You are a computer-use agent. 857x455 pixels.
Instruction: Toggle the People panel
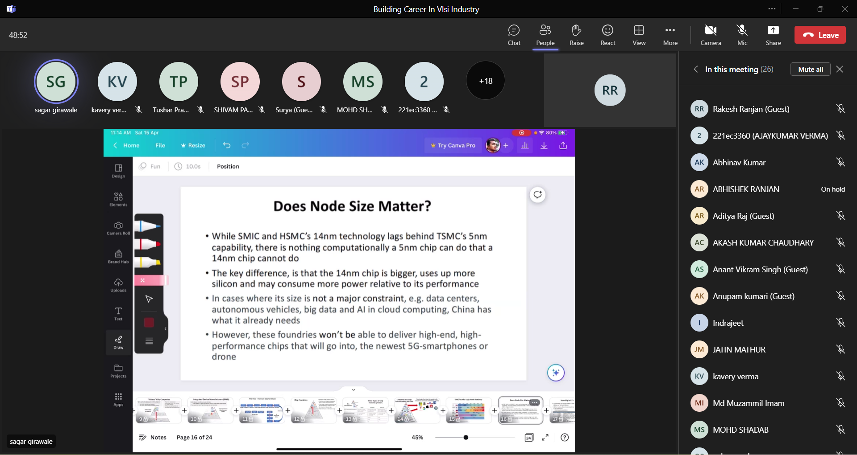pos(545,35)
